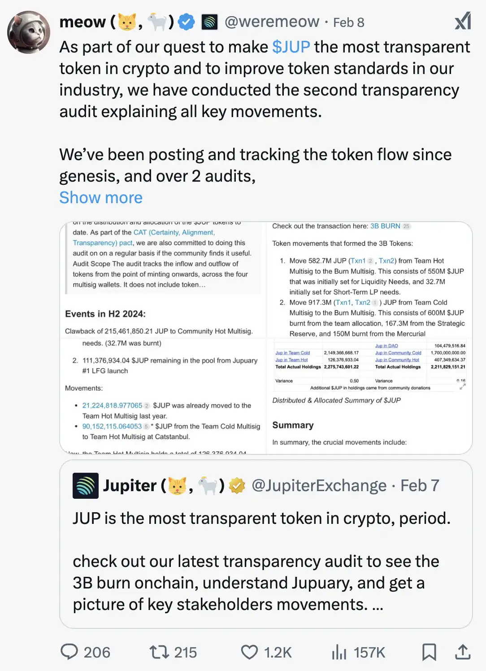Click the Jupiter logo in the quoted tweet
Screen dimensions: 486x671
click(85, 485)
